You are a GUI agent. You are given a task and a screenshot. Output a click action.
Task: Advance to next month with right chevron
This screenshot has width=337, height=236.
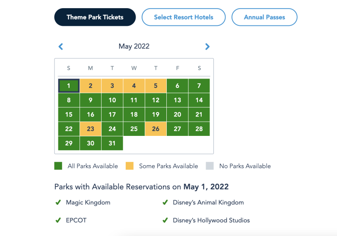[207, 47]
